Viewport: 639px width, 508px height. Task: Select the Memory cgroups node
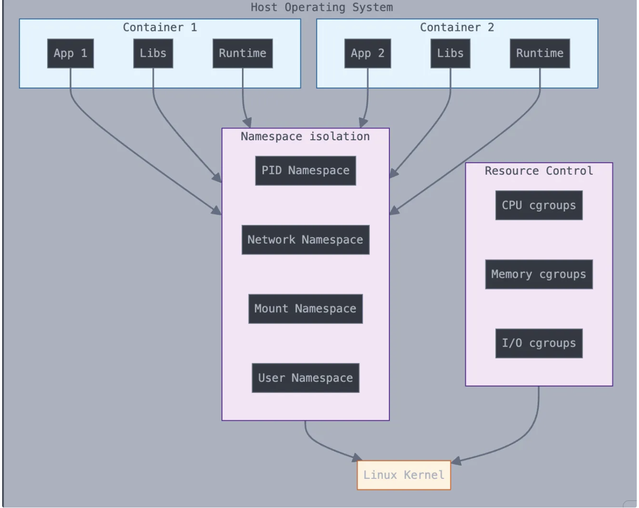(539, 274)
